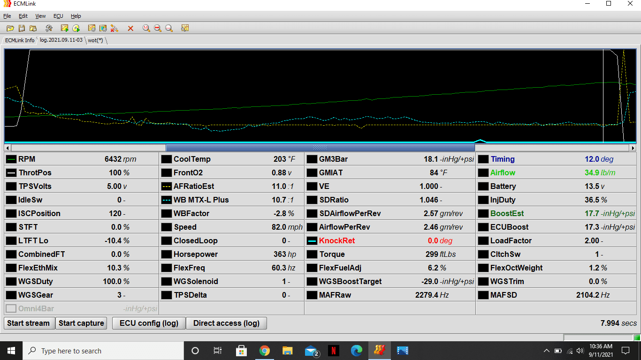Click the LTFT Lo value -10.4 %
This screenshot has width=641, height=360.
(x=117, y=241)
